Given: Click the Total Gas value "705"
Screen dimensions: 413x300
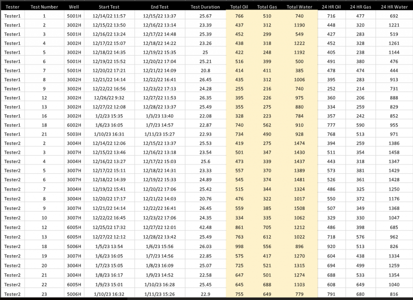Looking at the screenshot, I should pyautogui.click(x=267, y=227).
